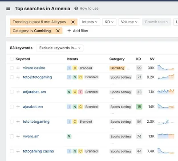Select the checkbox for ajarabet.em row
The image size is (178, 161).
click(x=12, y=107)
